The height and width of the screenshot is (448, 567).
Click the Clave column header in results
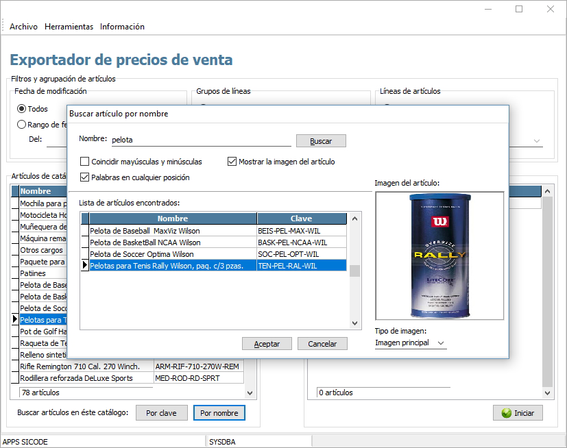pos(301,219)
